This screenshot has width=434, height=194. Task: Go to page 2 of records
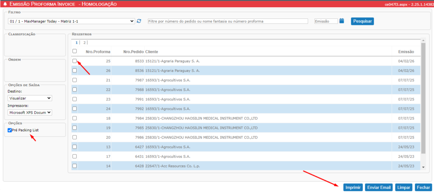pyautogui.click(x=84, y=42)
